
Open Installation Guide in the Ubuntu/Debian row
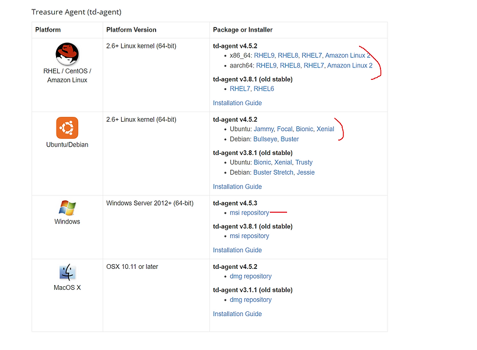237,187
